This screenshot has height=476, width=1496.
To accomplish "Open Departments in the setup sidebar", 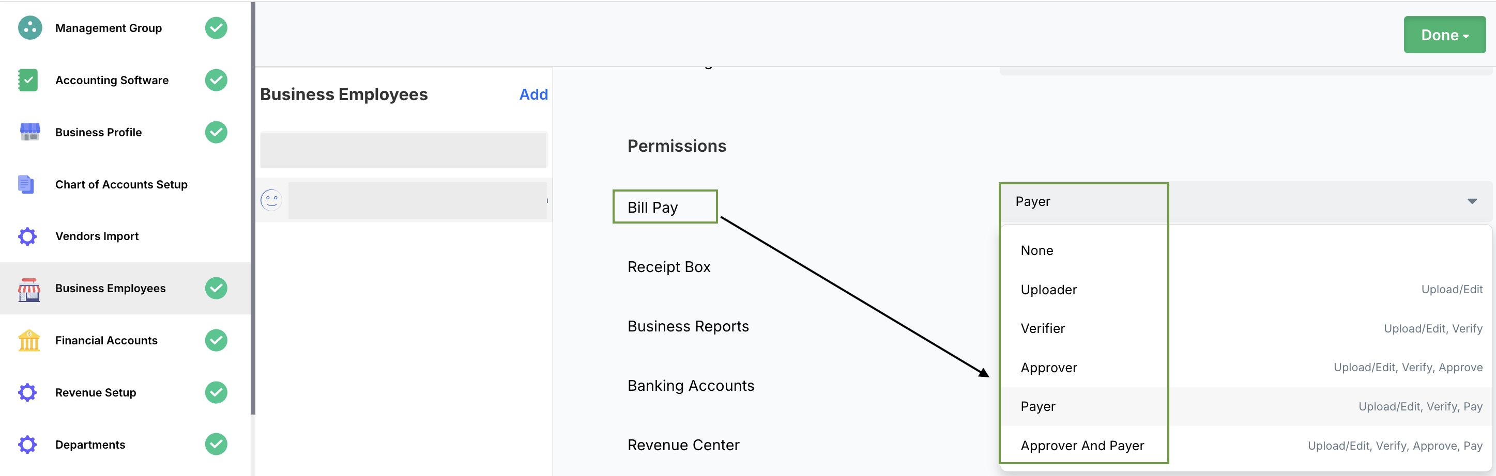I will (90, 444).
